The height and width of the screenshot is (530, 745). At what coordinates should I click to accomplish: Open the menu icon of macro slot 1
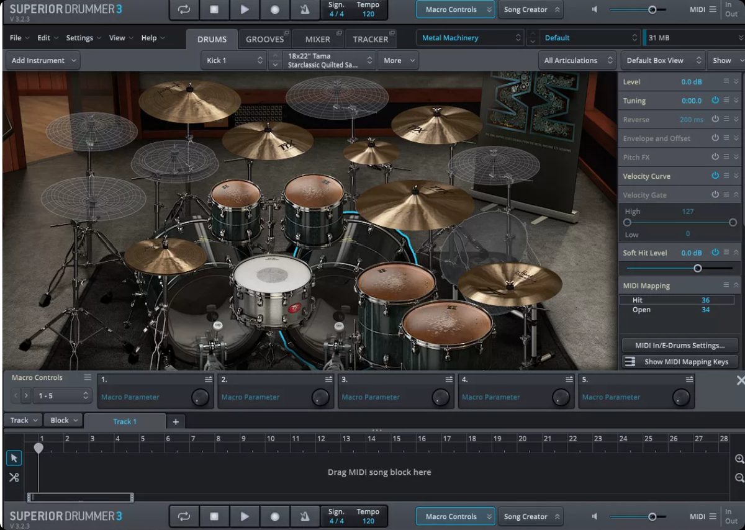[x=209, y=379]
